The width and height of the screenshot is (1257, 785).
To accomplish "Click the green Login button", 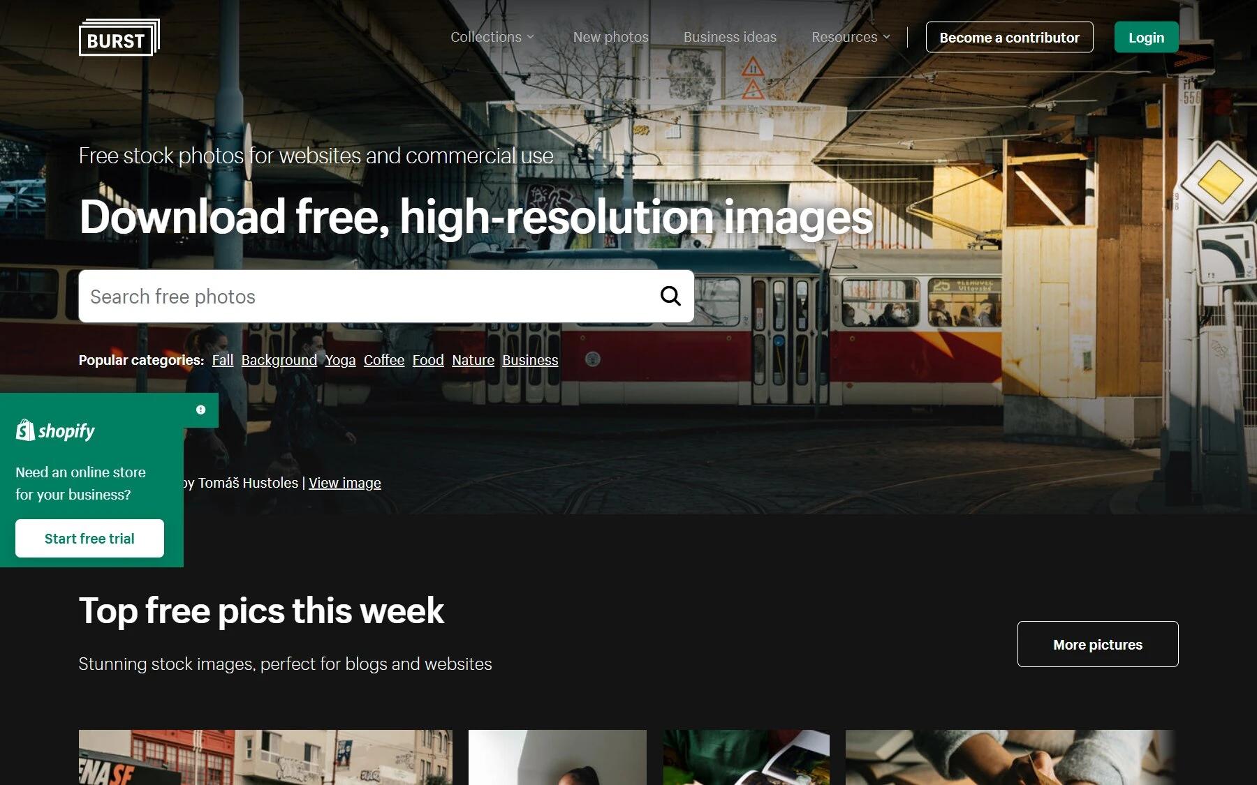I will point(1146,37).
